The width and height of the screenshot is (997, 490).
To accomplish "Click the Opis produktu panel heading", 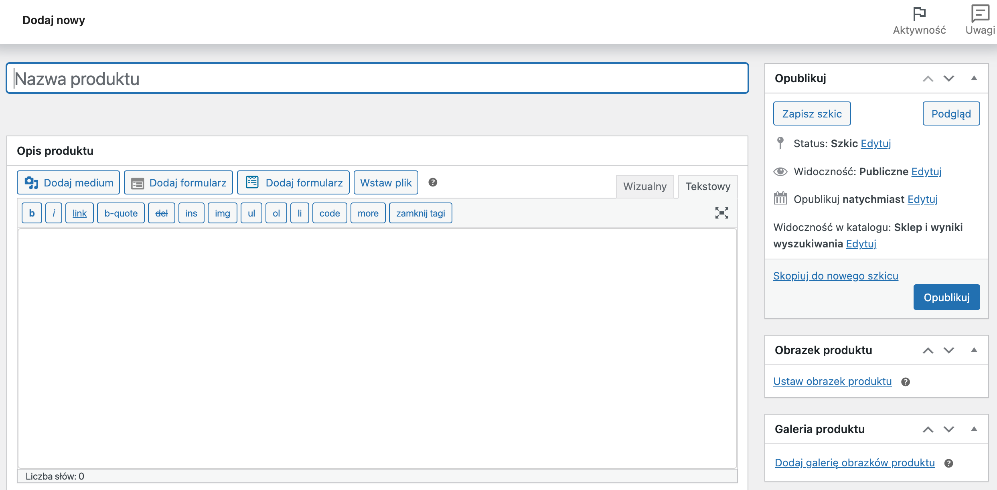I will pos(55,151).
